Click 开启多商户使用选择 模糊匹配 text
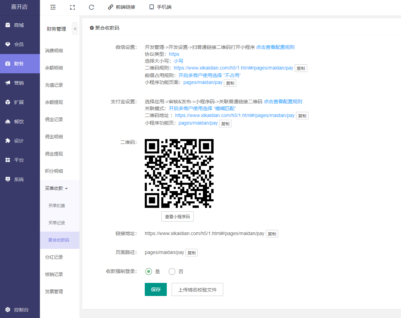The height and width of the screenshot is (318, 401). 203,108
